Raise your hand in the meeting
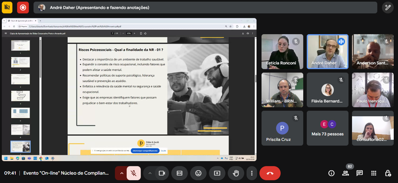Screen dimensions: 398x183 [236, 173]
